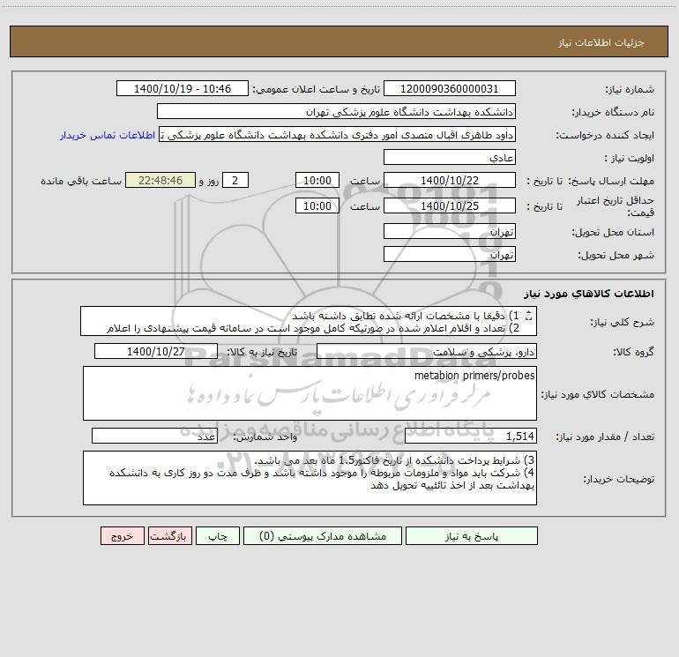Open اطلاعات تماس خریدار link
Viewport: 679px width, 657px height.
click(108, 135)
